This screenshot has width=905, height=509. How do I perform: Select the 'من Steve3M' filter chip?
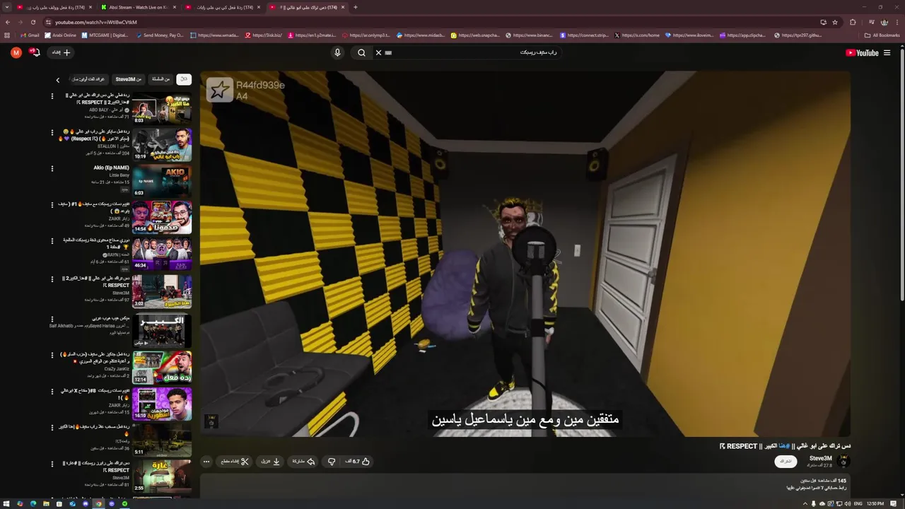(128, 79)
